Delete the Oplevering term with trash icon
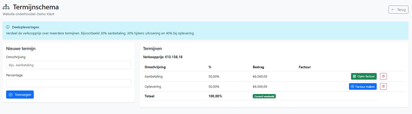Screen dimensions: 412x114 point(383,86)
